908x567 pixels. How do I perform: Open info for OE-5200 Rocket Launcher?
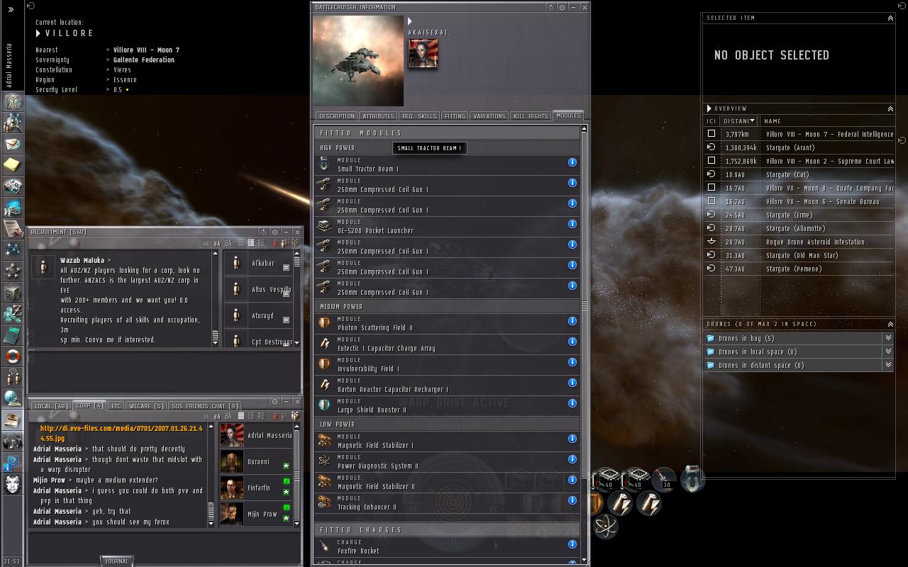pyautogui.click(x=572, y=224)
